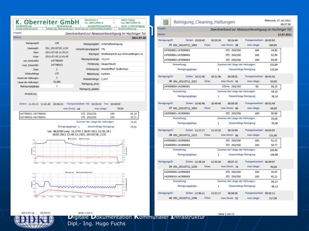Image resolution: width=309 pixels, height=231 pixels.
Task: Click 'Seite 1 von 1' page footer
Action: coord(85,213)
